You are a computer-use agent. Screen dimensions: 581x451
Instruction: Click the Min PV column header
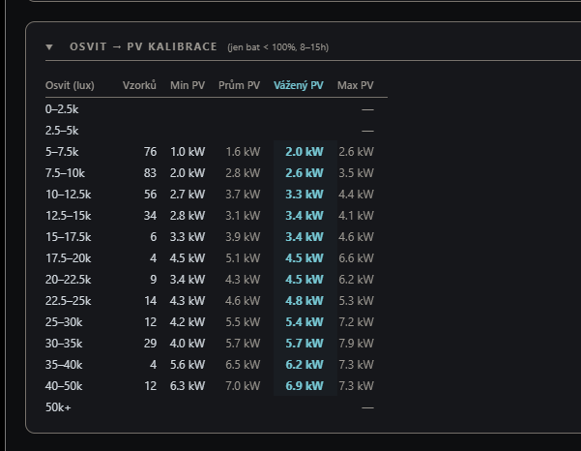coord(188,85)
